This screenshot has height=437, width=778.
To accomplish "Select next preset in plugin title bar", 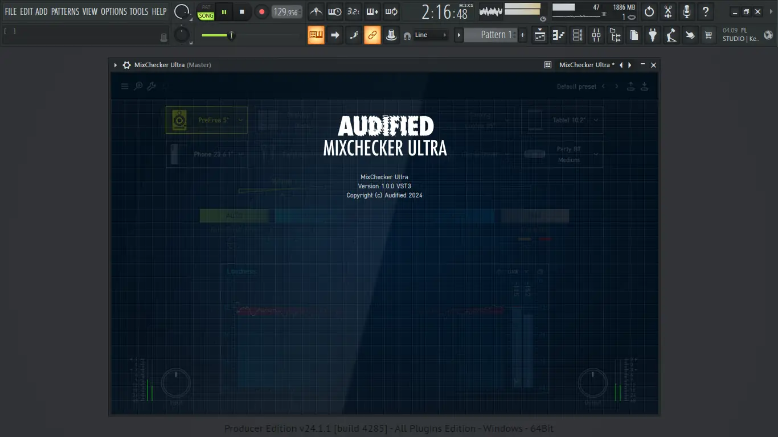I will point(630,65).
